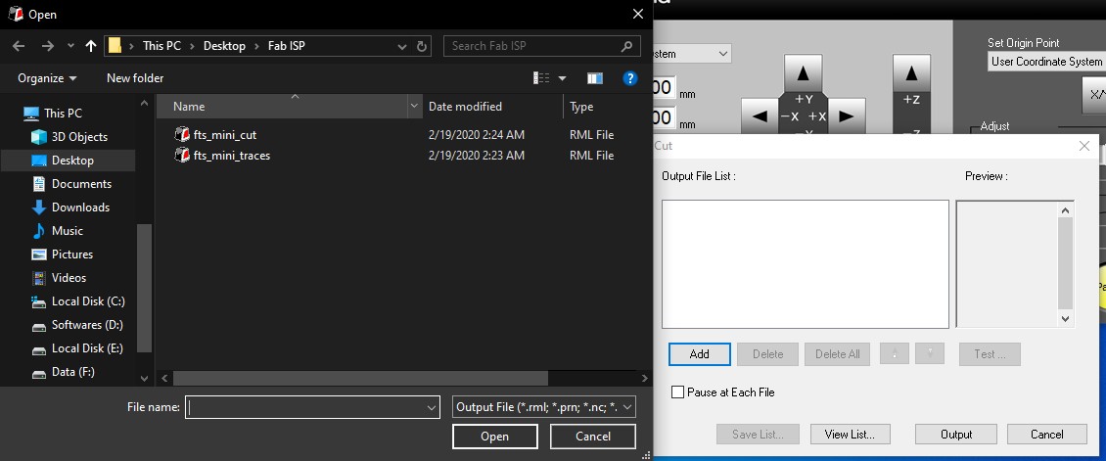The image size is (1106, 461).
Task: Open Output File type dropdown
Action: coord(544,407)
